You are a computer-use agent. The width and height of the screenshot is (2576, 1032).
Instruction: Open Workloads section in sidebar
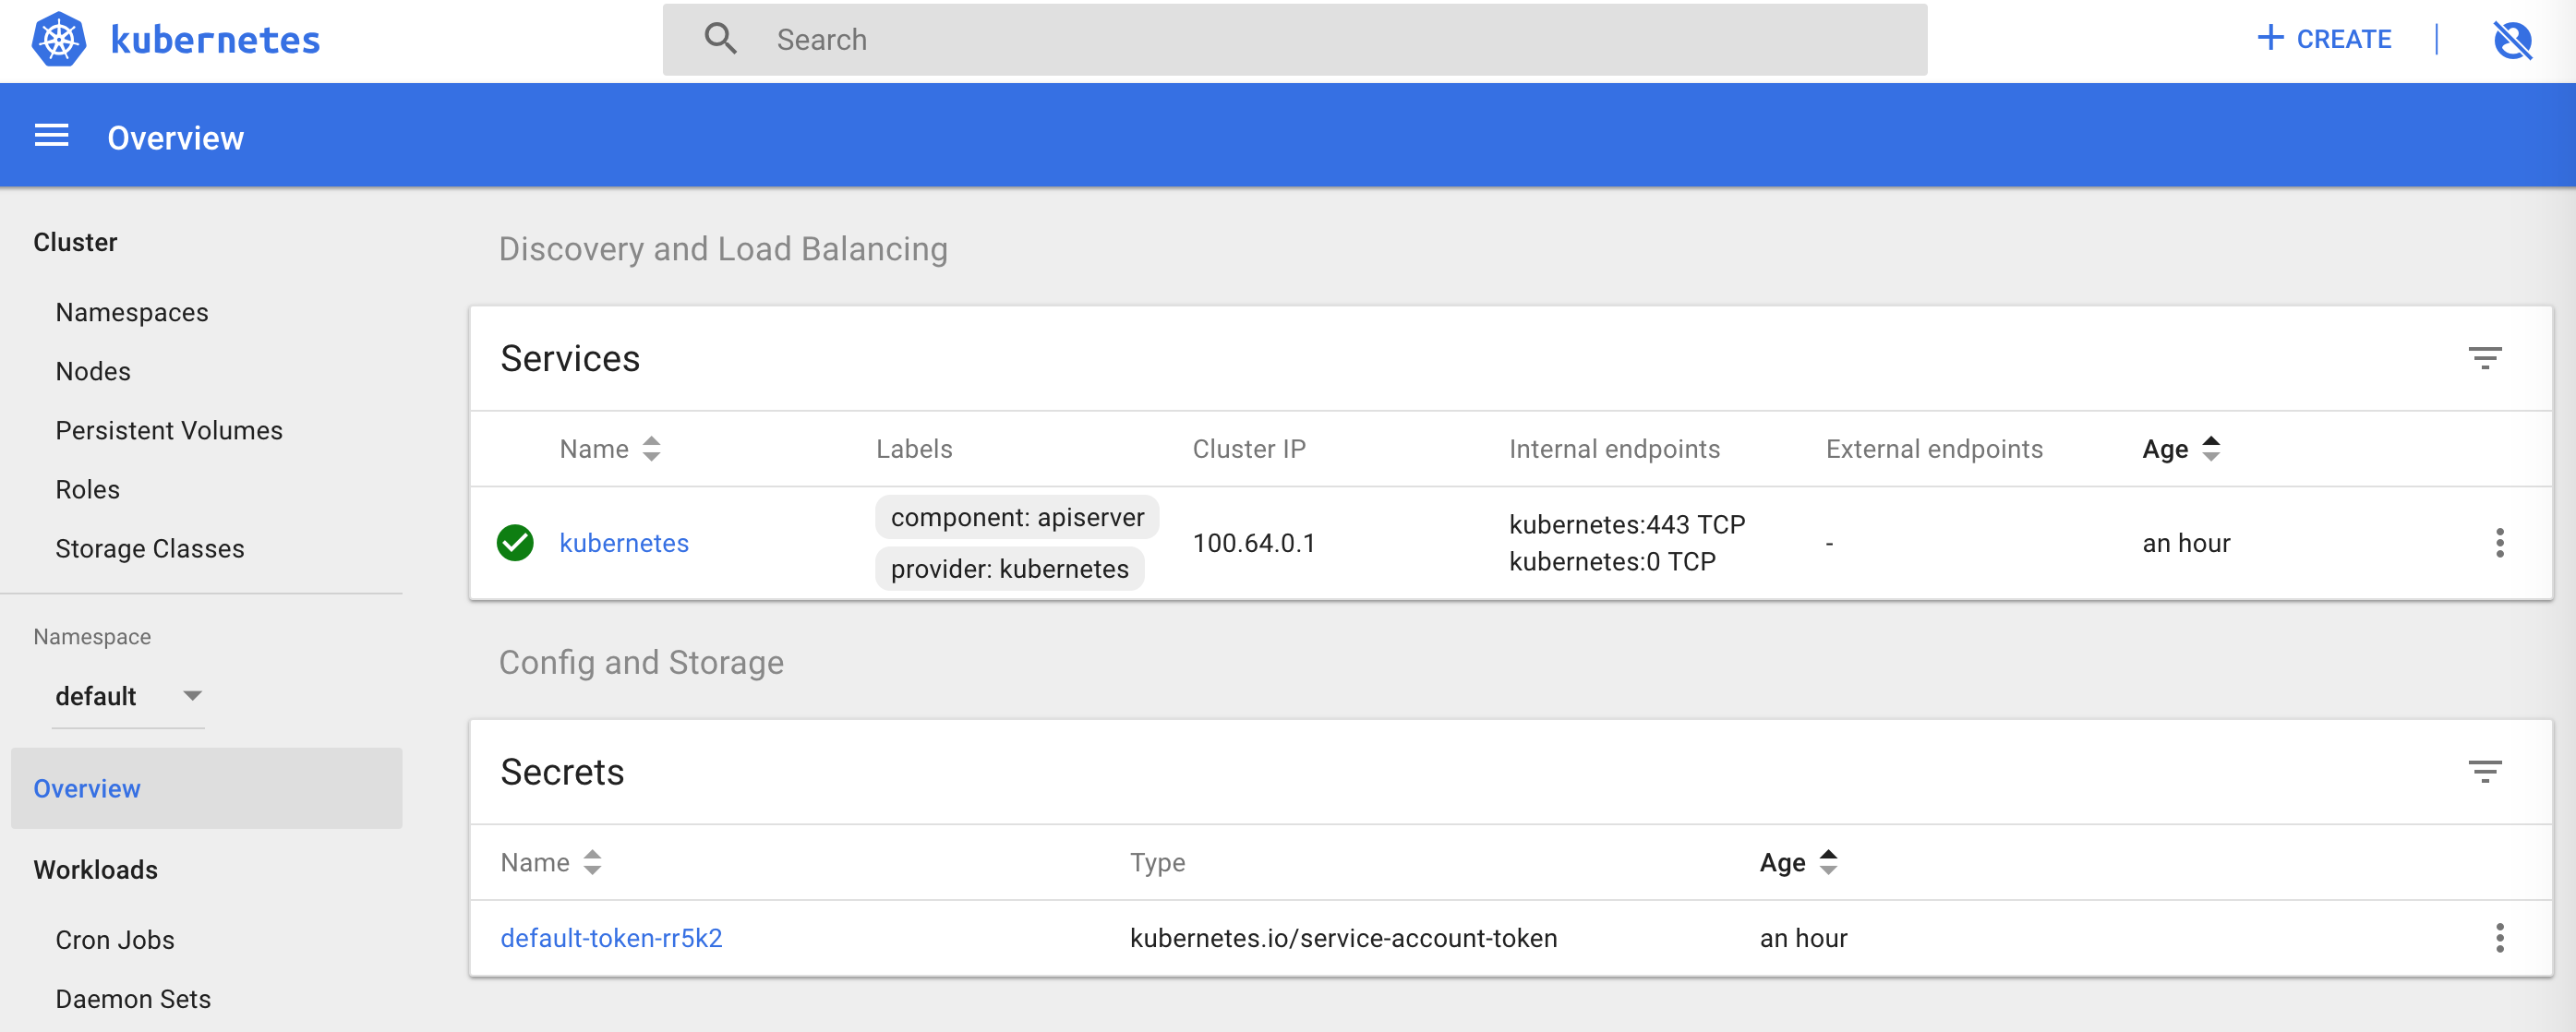(x=96, y=870)
